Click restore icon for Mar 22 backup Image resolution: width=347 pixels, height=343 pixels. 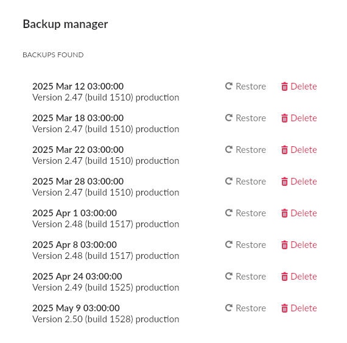(229, 149)
